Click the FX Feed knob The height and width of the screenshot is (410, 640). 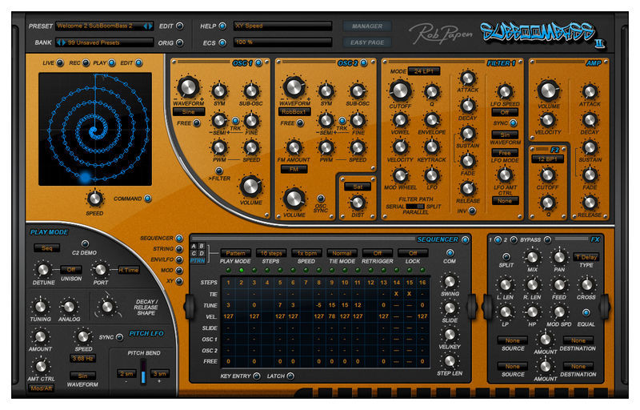tap(559, 284)
